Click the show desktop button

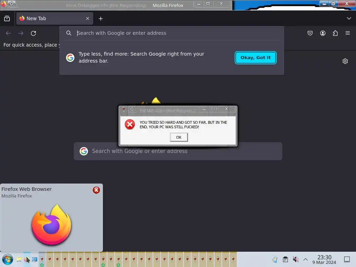pos(347,259)
